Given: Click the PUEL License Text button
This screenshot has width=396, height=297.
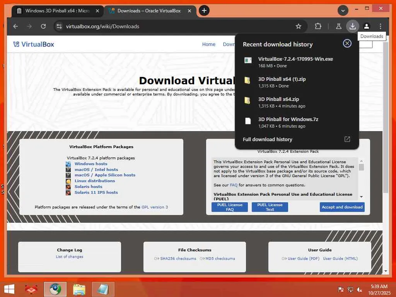Looking at the screenshot, I should (x=270, y=207).
